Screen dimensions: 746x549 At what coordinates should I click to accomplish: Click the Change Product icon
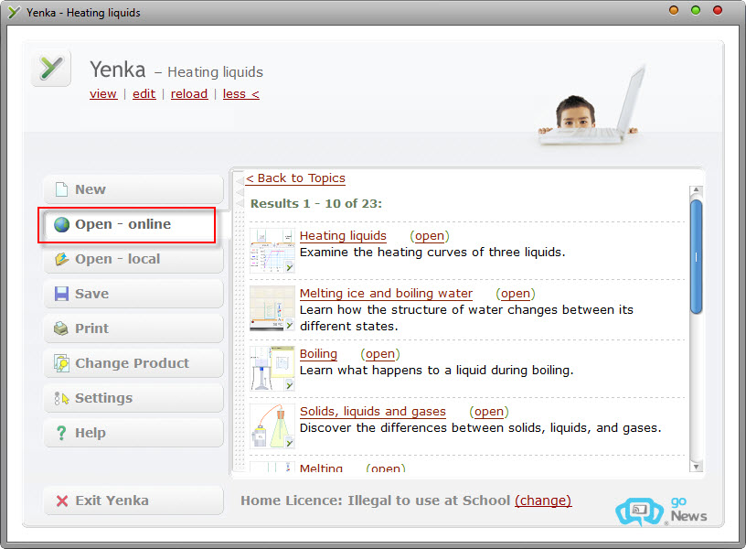pyautogui.click(x=62, y=363)
